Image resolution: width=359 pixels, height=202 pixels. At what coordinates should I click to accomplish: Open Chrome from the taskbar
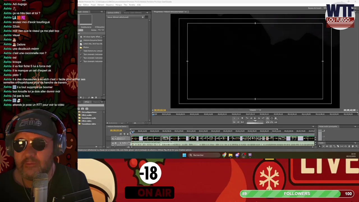click(224, 155)
